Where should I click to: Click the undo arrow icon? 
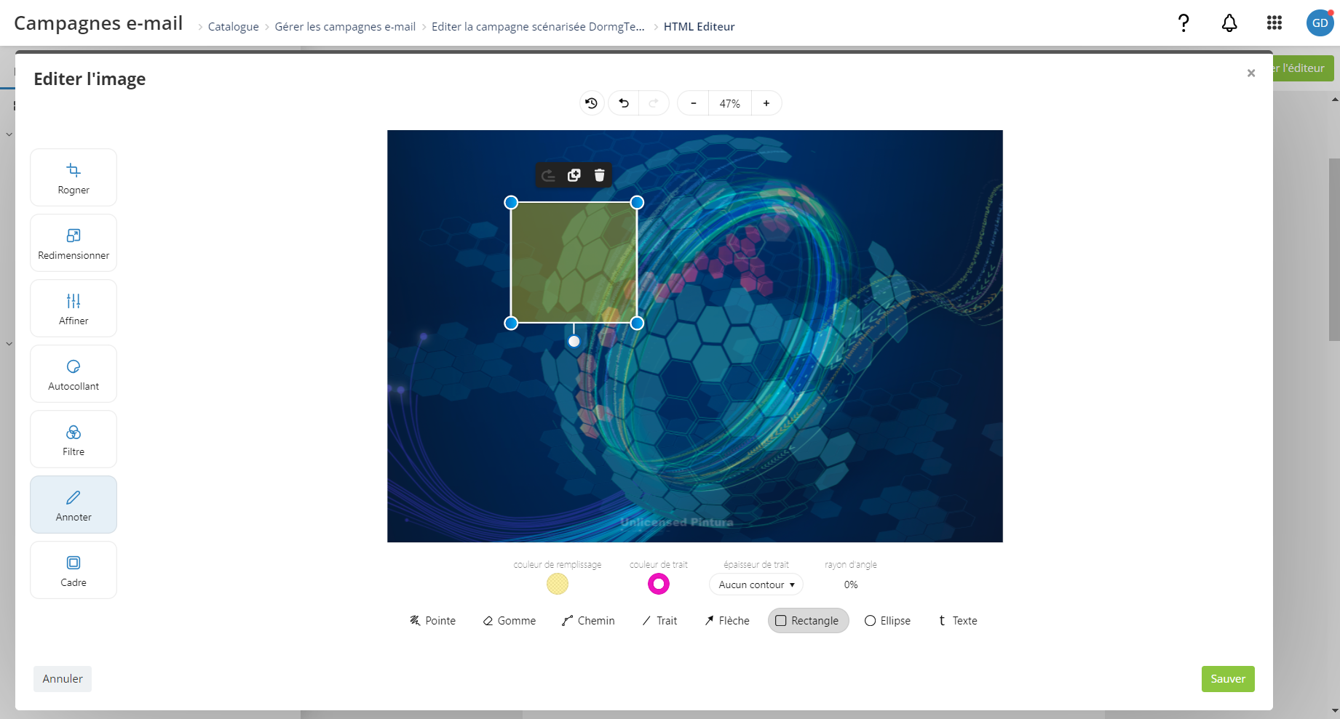[x=624, y=103]
